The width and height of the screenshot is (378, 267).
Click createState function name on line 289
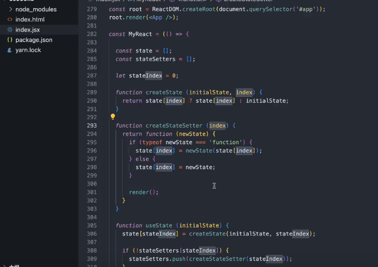tap(164, 92)
